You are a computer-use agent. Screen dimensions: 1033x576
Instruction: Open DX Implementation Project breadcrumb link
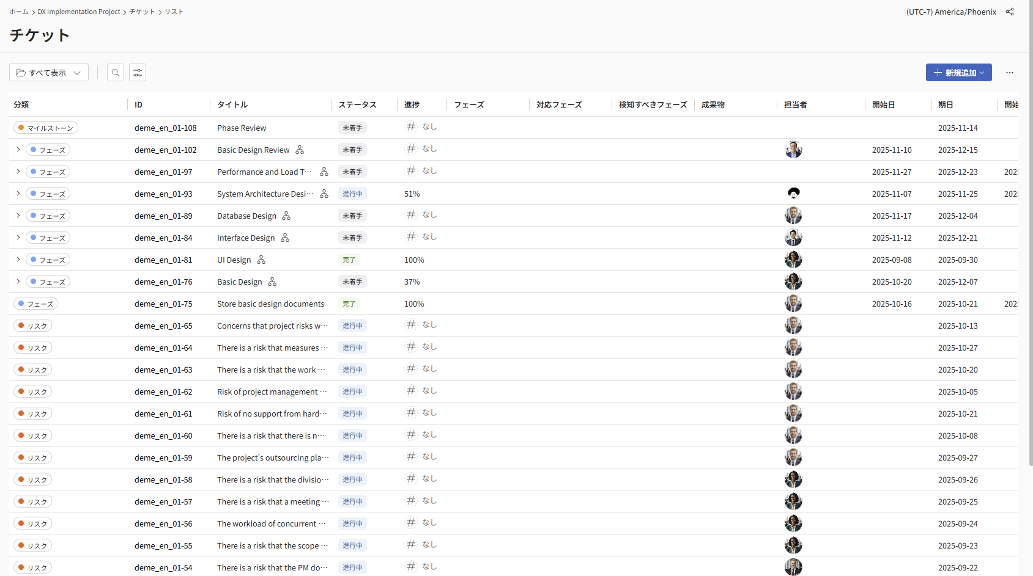pyautogui.click(x=79, y=12)
